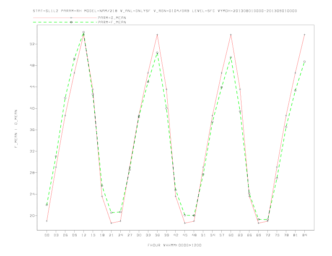
Task: Click forecast hour 57 x-axis label
Action: pos(222,235)
